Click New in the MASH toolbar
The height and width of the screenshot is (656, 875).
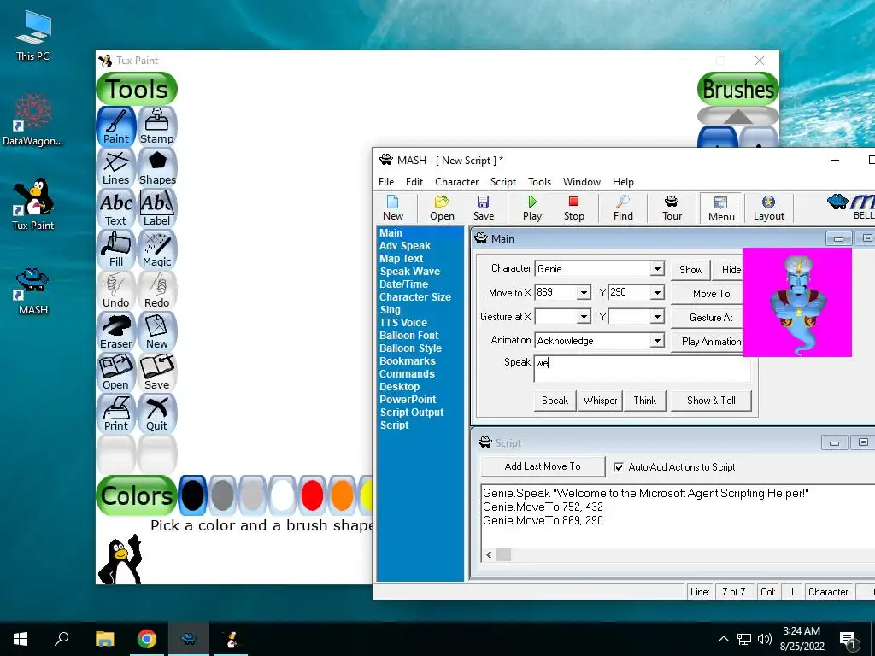[393, 208]
